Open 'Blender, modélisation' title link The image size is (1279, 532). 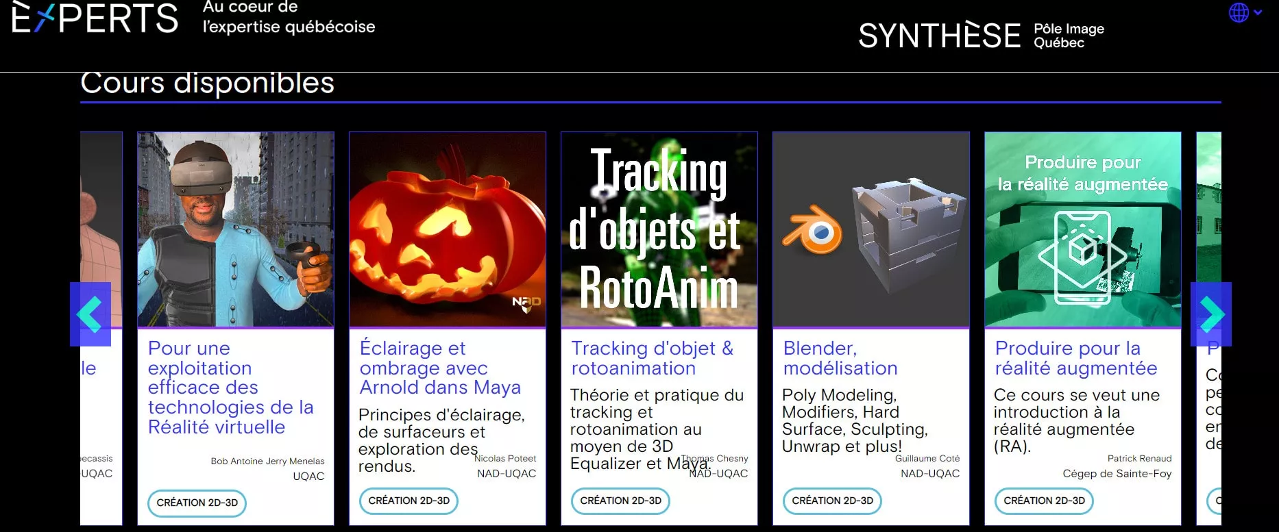840,358
